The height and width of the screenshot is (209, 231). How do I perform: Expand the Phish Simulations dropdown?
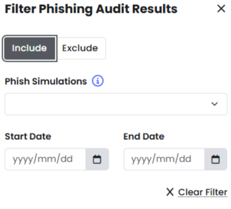point(116,104)
